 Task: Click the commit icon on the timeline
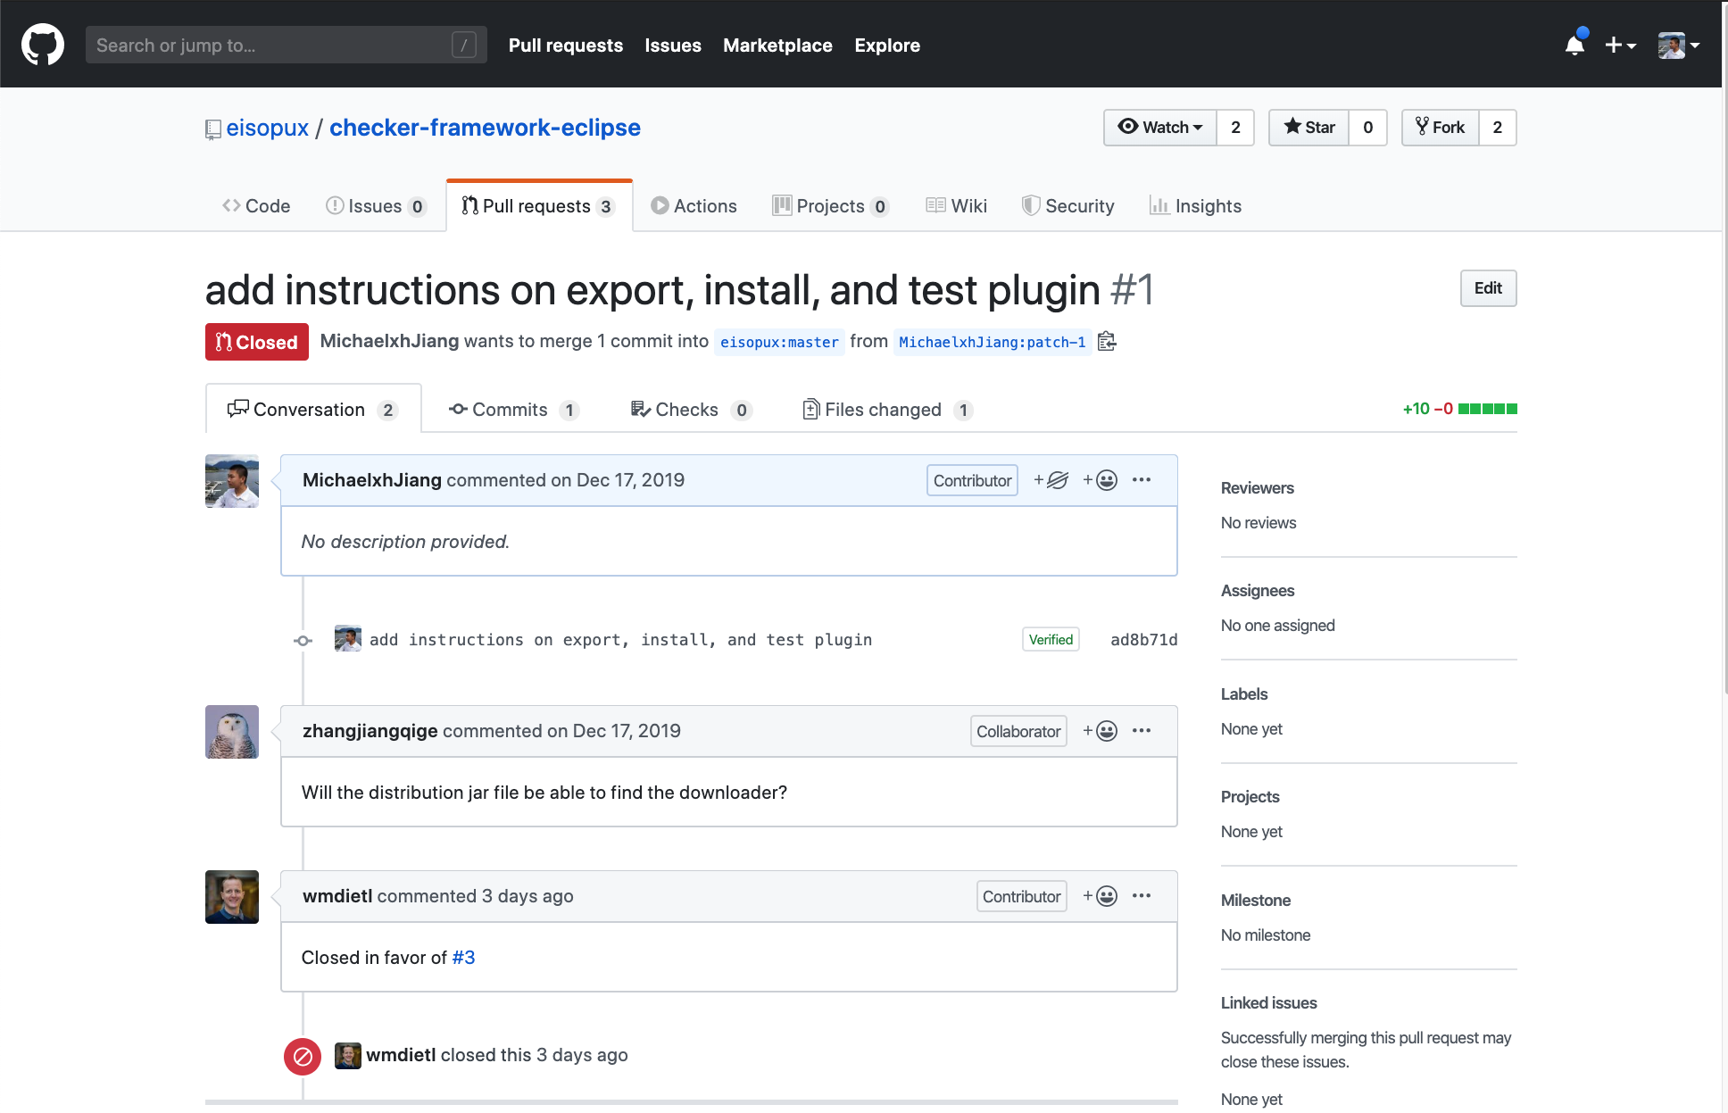click(x=303, y=640)
